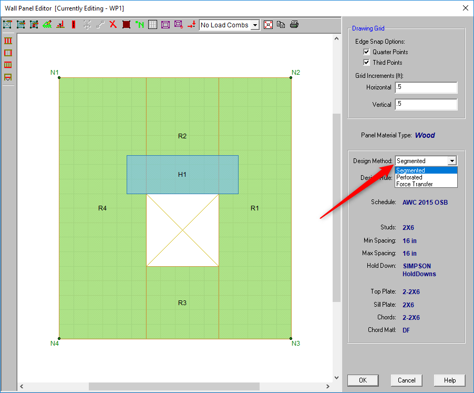Choose Segmented in the open dropdown list

(426, 170)
